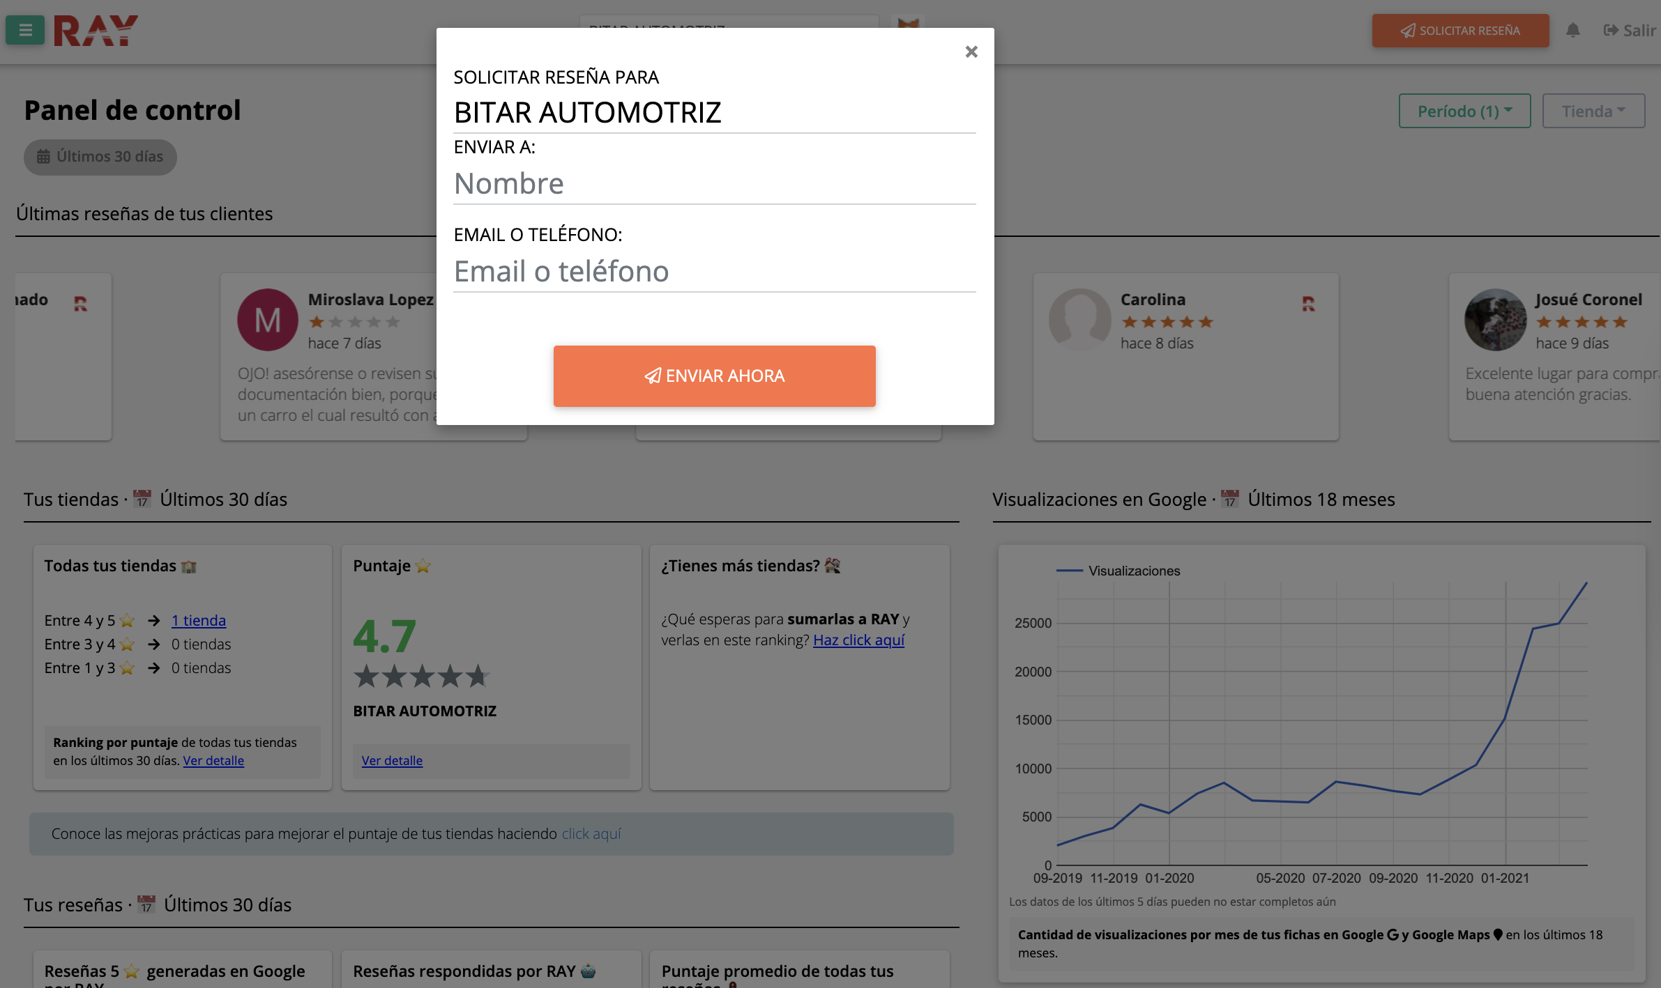The image size is (1661, 988).
Task: Click the paper plane icon on ENVIAR AHORA
Action: pyautogui.click(x=653, y=376)
